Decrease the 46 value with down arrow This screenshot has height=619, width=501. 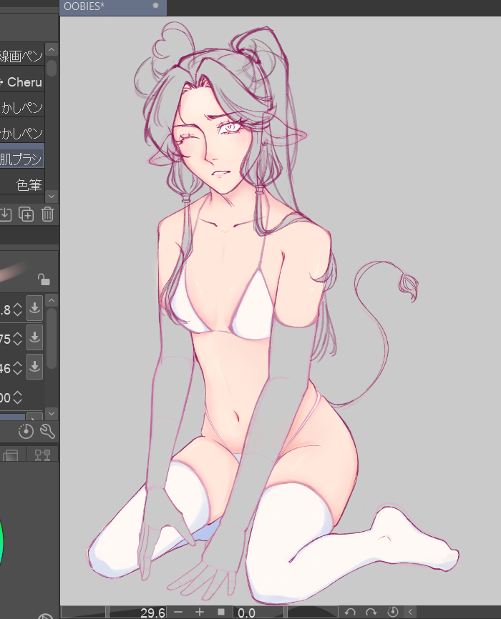point(17,372)
